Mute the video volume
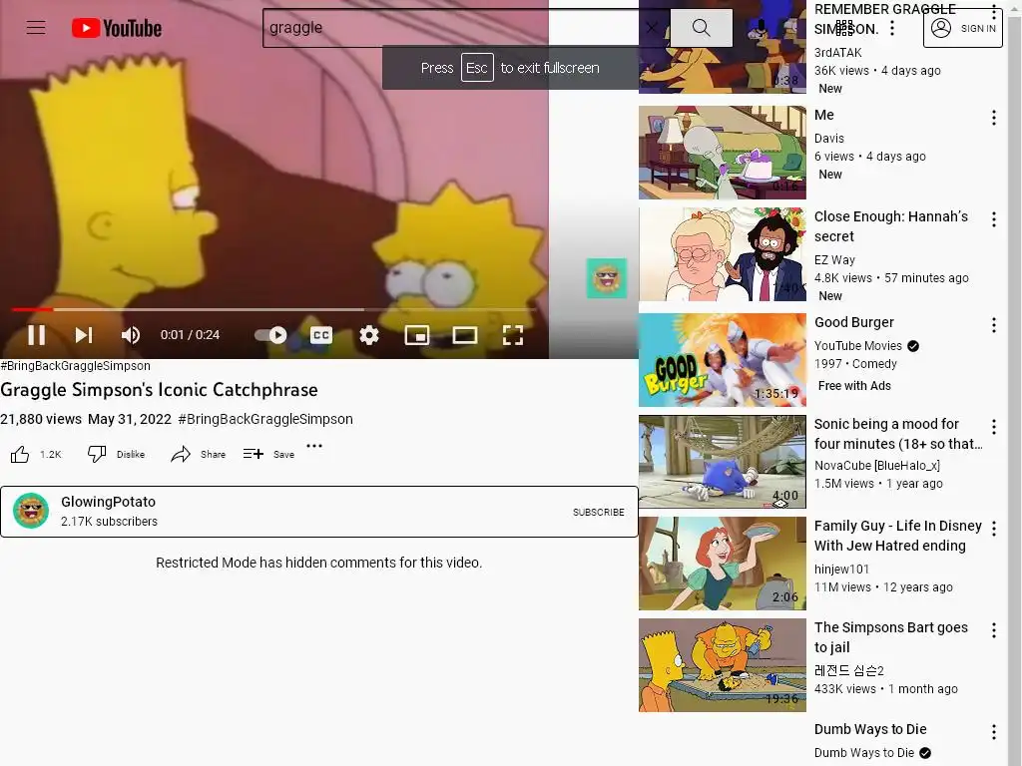The width and height of the screenshot is (1022, 766). pos(131,335)
